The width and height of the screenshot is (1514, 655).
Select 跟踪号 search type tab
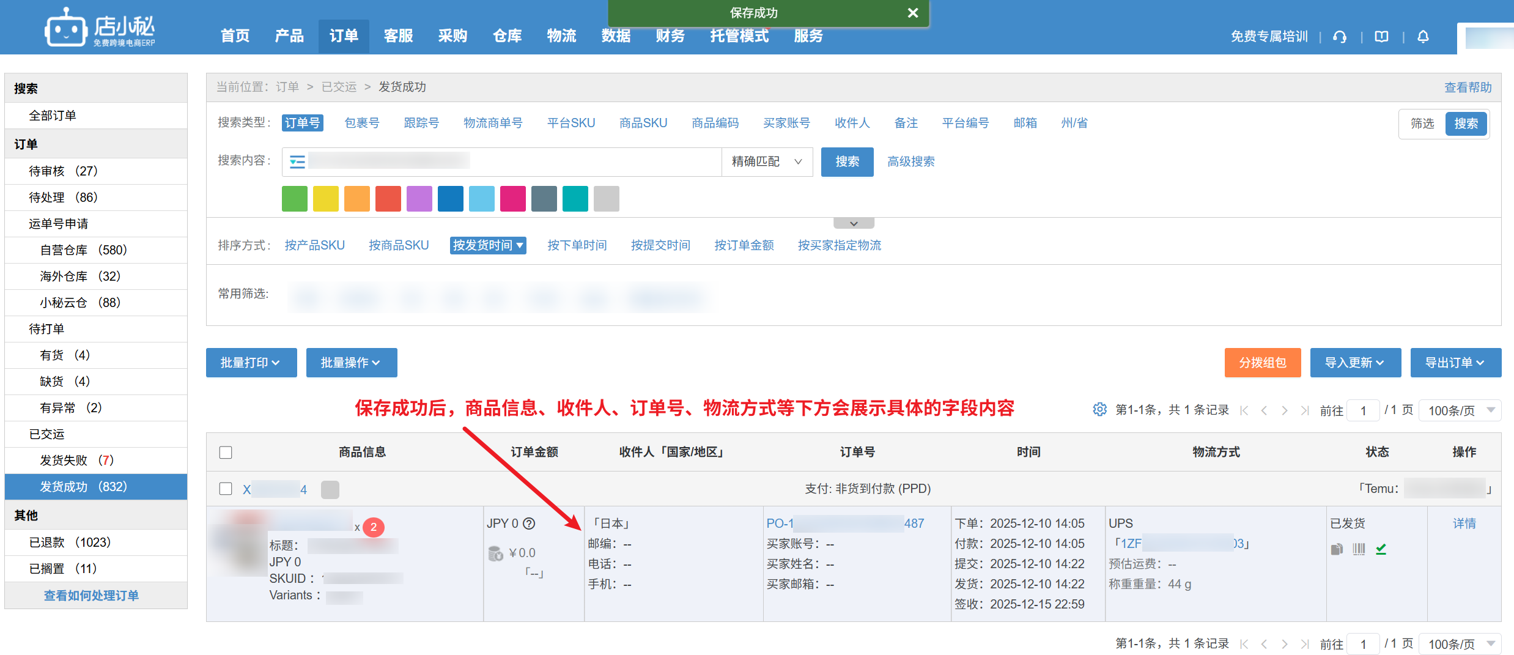[421, 123]
